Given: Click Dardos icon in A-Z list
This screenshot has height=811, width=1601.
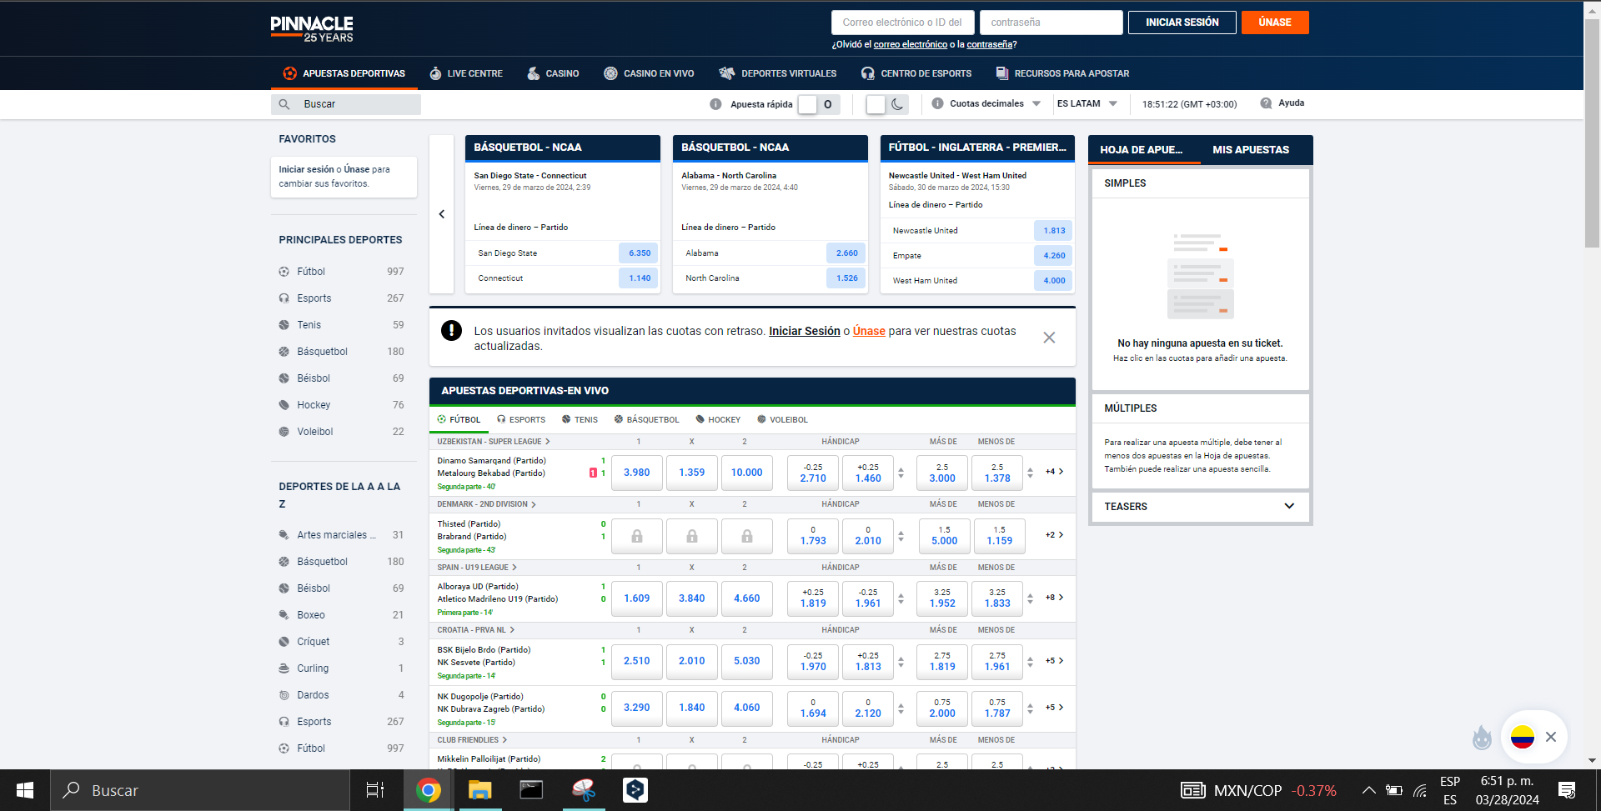Looking at the screenshot, I should [x=284, y=695].
